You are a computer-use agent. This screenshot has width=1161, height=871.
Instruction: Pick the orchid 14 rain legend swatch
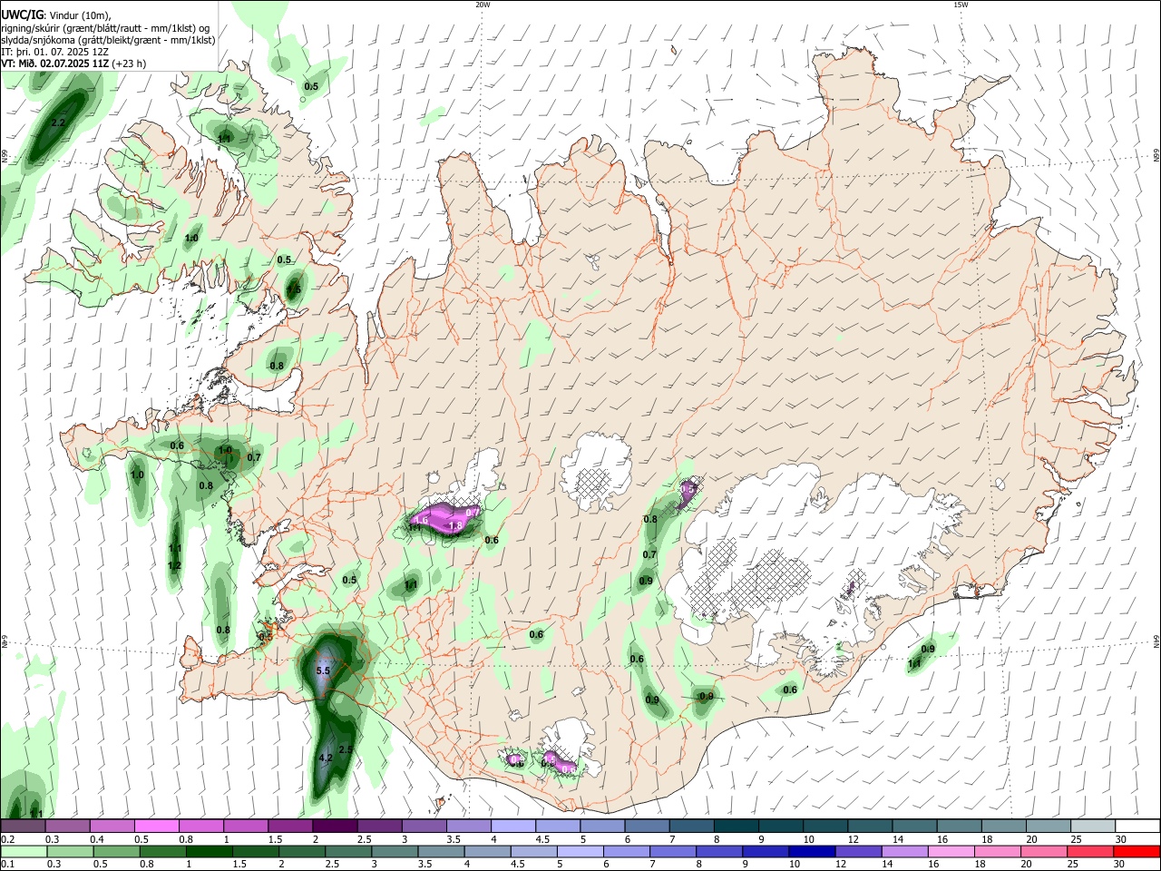coord(904,852)
